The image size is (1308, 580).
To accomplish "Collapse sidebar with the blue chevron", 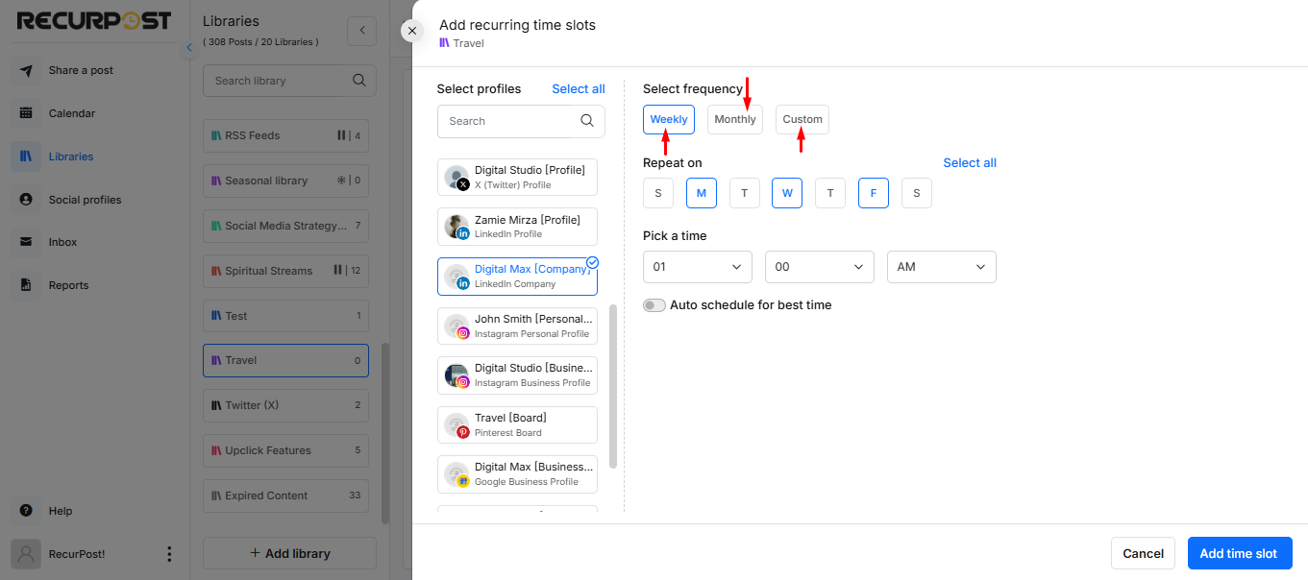I will click(x=189, y=47).
